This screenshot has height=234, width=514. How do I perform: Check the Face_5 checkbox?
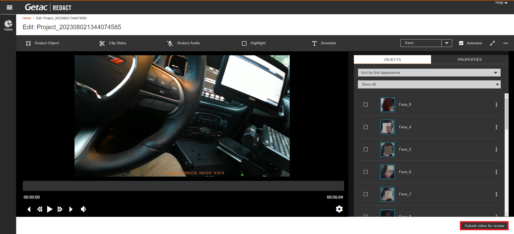366,149
